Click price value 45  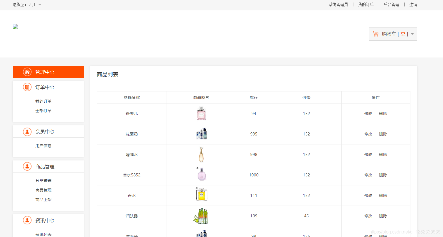click(306, 216)
